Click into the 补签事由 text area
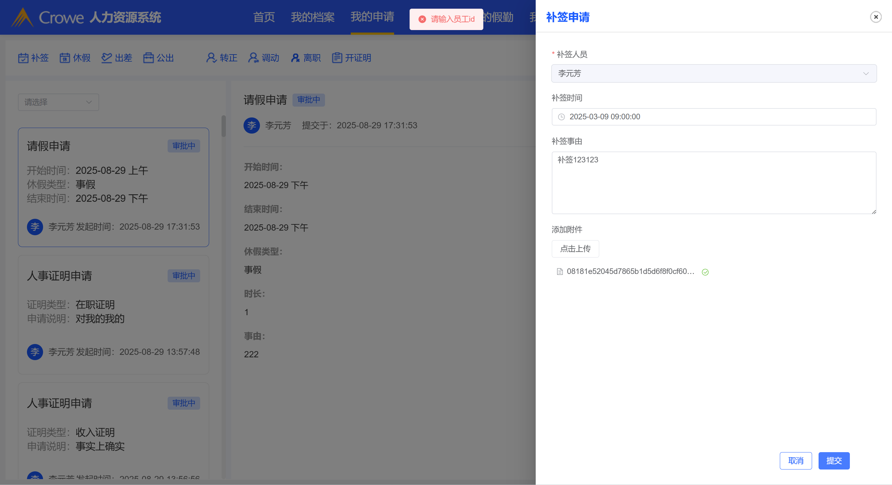This screenshot has width=892, height=485. pyautogui.click(x=714, y=183)
